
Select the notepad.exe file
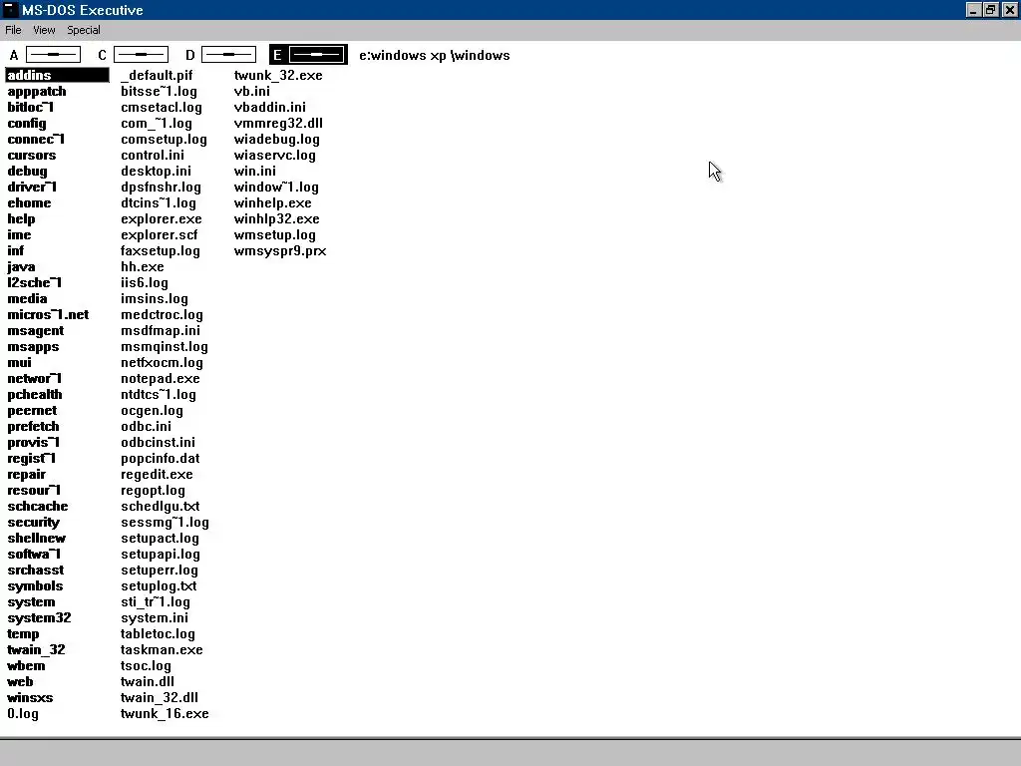tap(161, 378)
